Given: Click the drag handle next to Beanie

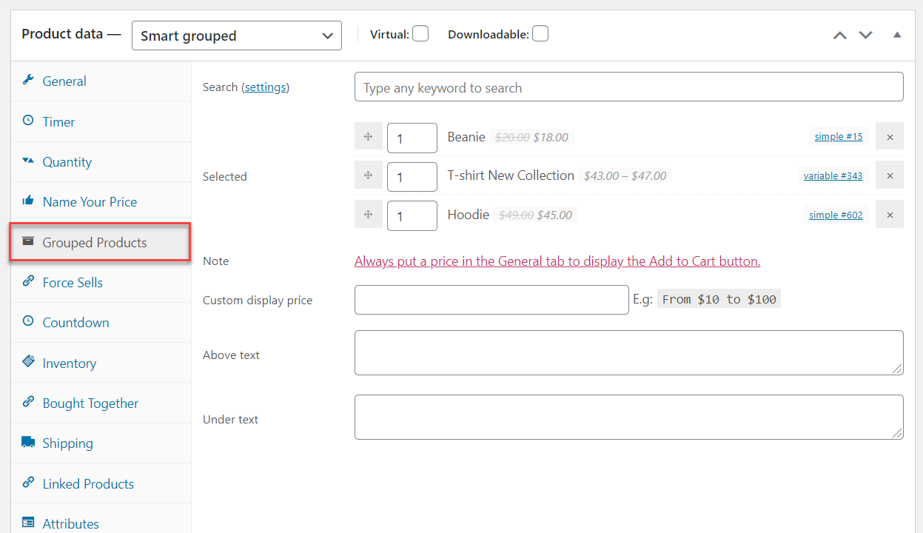Looking at the screenshot, I should [x=368, y=136].
